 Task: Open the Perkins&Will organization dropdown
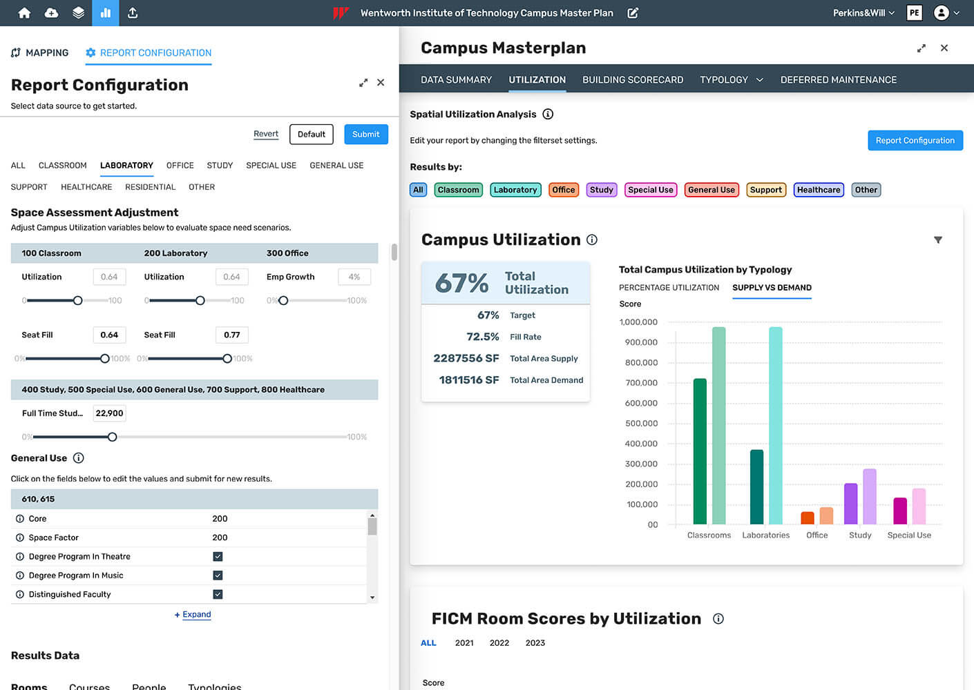pyautogui.click(x=863, y=13)
